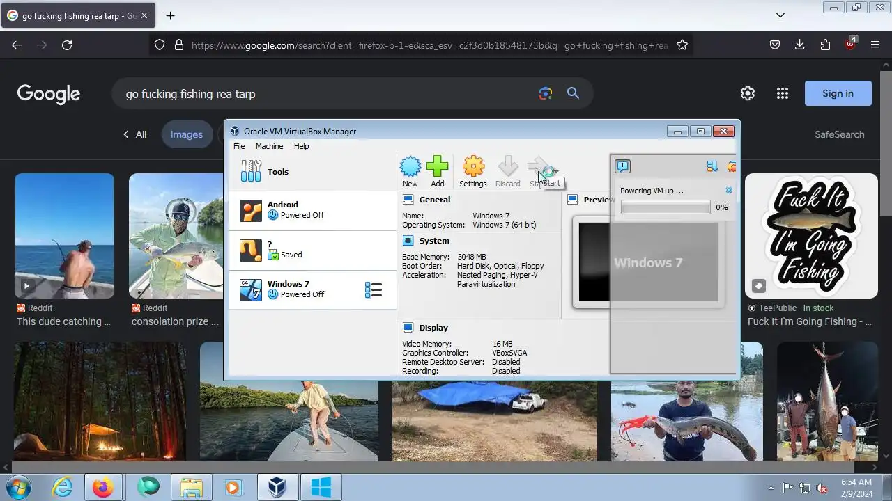The image size is (892, 501).
Task: Cancel the Powering VM up notification
Action: (x=729, y=190)
